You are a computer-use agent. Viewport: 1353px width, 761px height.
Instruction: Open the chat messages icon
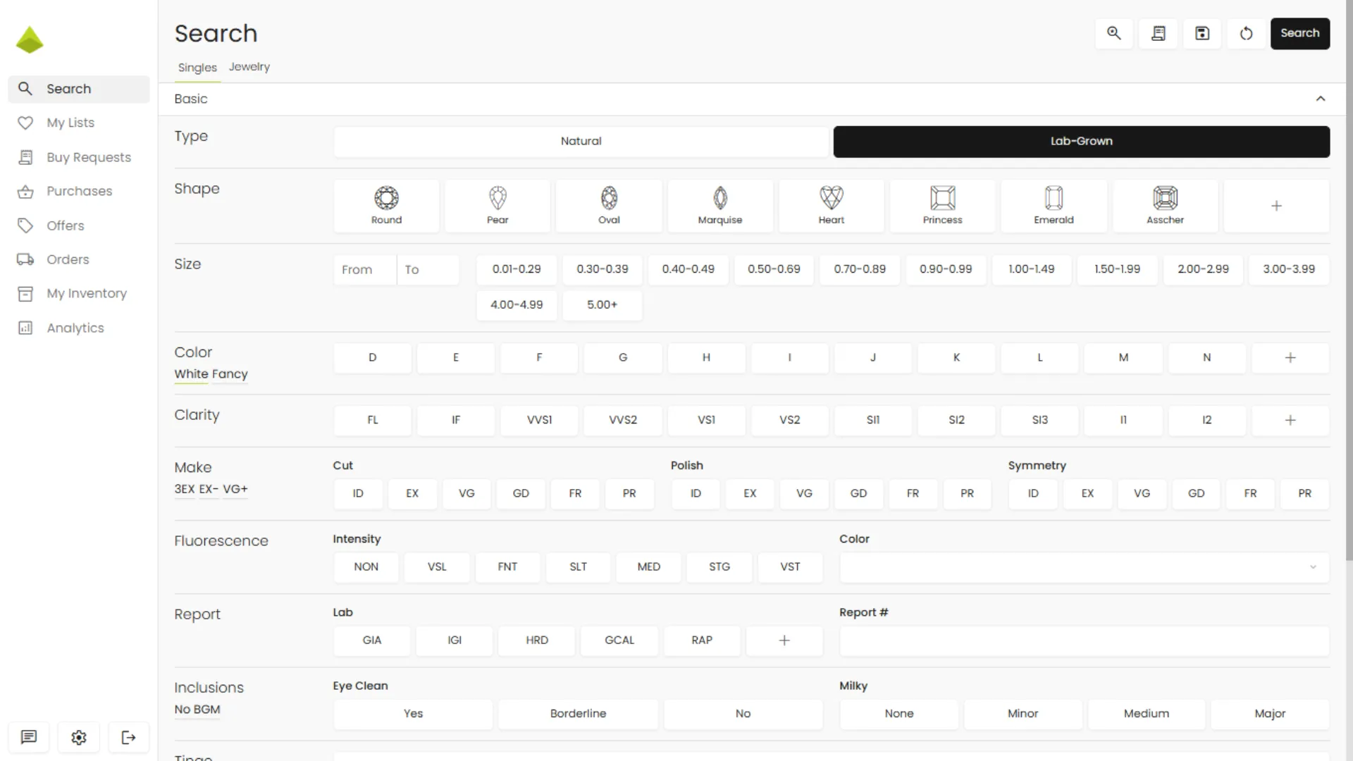29,737
